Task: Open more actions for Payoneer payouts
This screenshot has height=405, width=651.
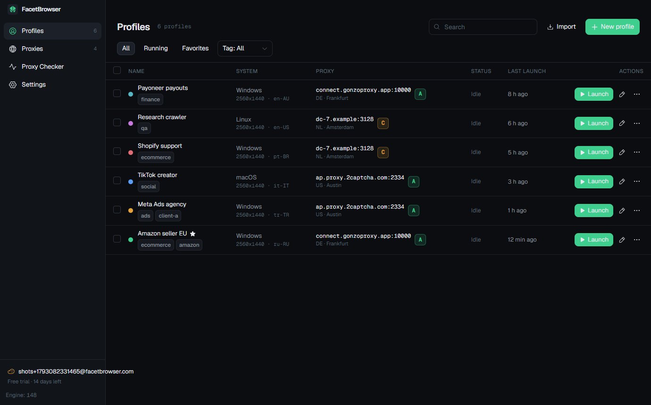Action: pyautogui.click(x=637, y=94)
